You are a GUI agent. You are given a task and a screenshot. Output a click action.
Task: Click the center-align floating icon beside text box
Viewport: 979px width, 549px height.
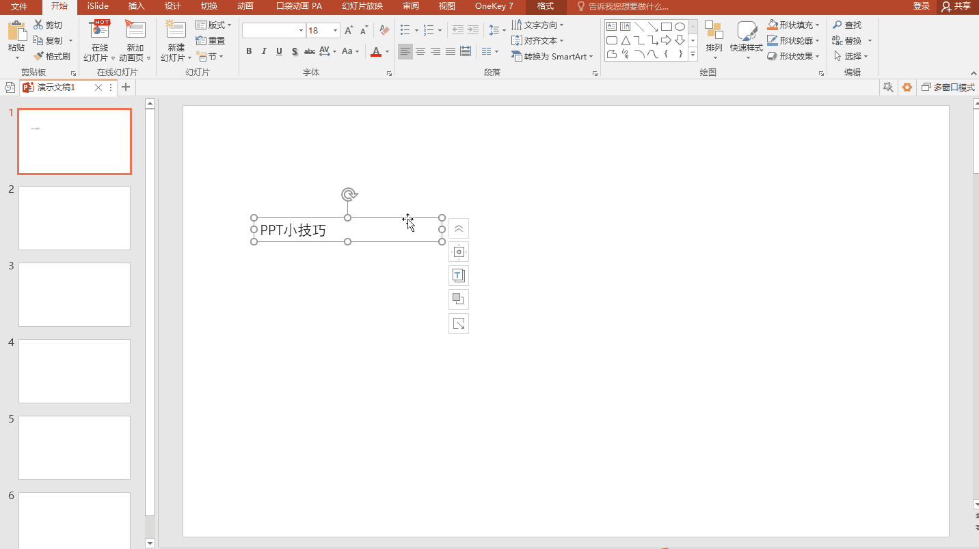459,252
